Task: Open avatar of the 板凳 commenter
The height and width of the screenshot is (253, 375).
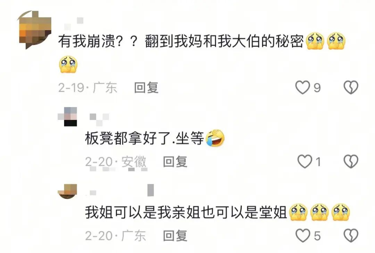Action: tap(67, 116)
